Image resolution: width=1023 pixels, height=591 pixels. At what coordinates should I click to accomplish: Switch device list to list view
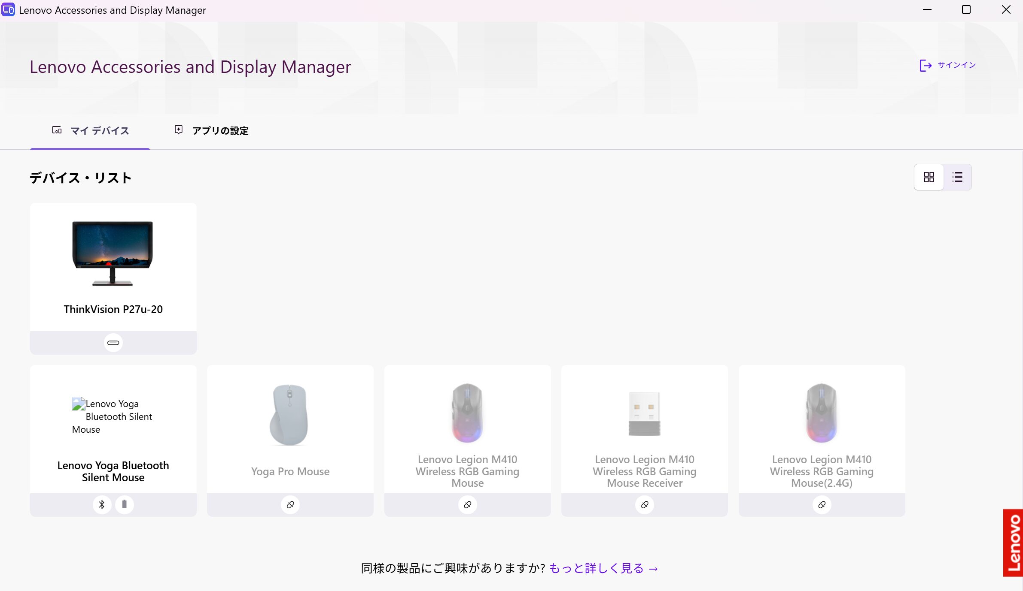958,177
